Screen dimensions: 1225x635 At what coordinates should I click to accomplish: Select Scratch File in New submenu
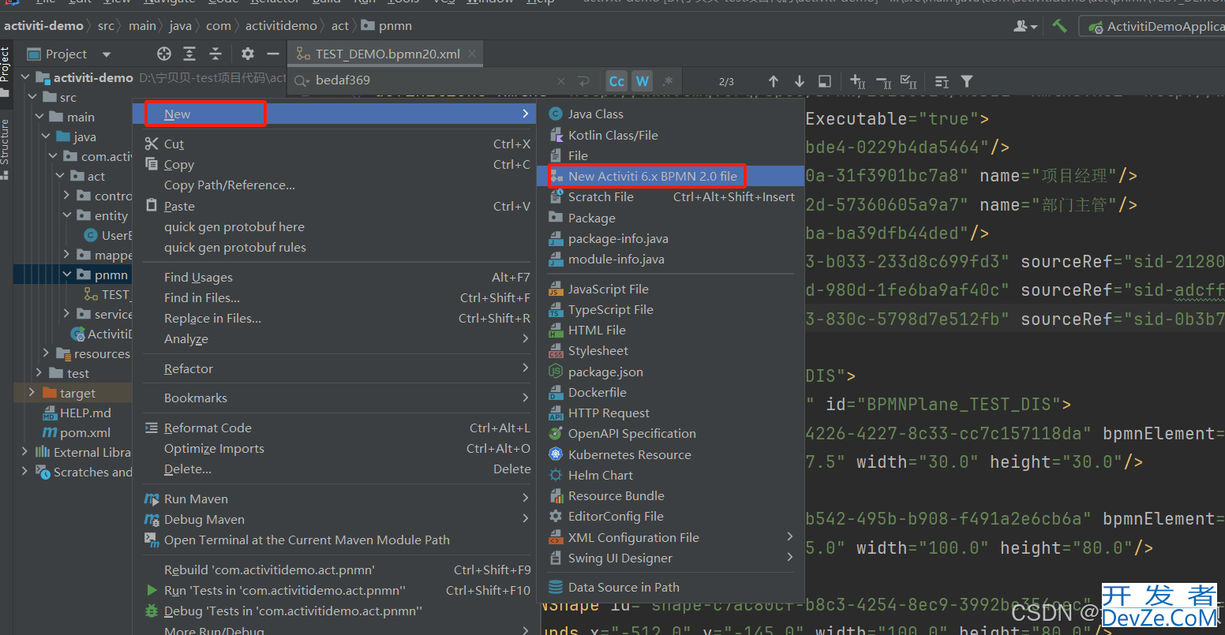(671, 197)
